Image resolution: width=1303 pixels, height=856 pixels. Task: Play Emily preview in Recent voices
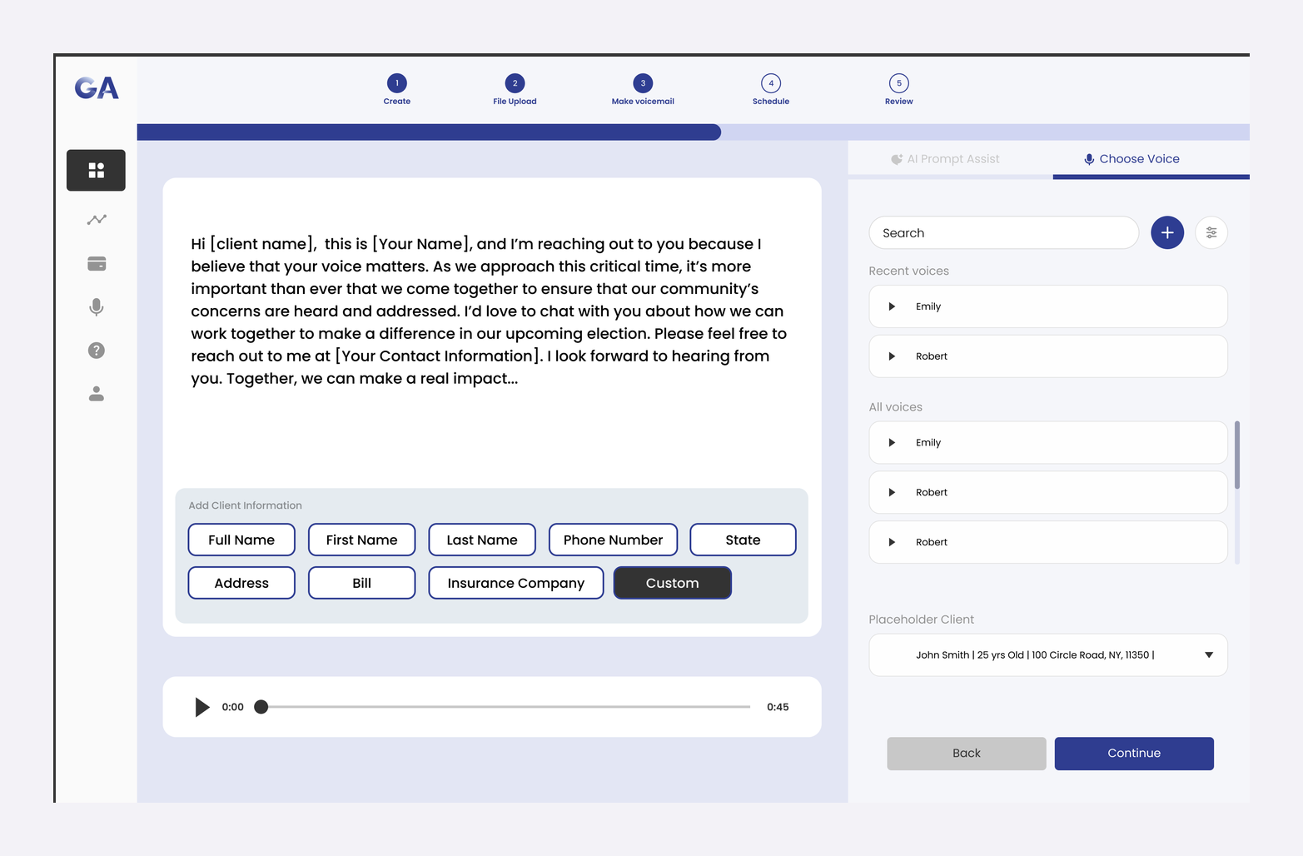pyautogui.click(x=892, y=306)
